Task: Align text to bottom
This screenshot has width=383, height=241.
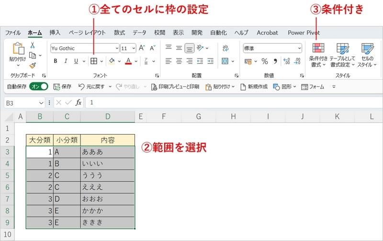Action: point(189,48)
